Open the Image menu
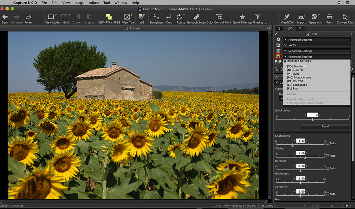This screenshot has width=355, height=209. pos(79,3)
